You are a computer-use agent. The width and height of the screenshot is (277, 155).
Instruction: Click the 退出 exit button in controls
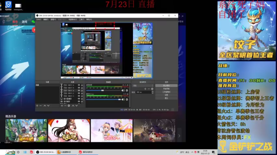(x=166, y=98)
